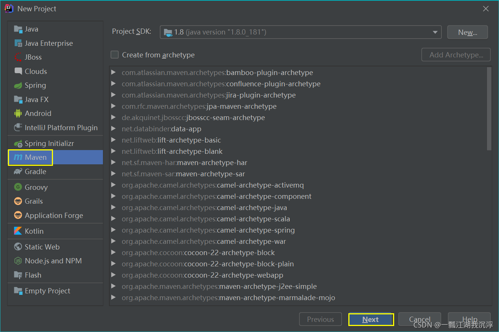The width and height of the screenshot is (499, 332).
Task: Click the Add Archetype... button
Action: coord(456,55)
